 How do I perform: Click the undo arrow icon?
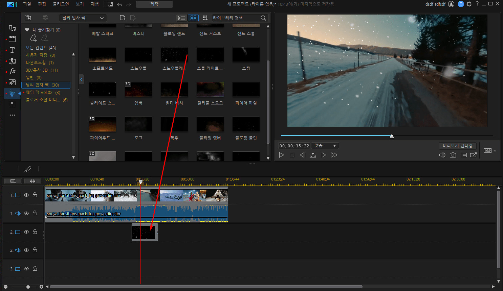tap(119, 4)
